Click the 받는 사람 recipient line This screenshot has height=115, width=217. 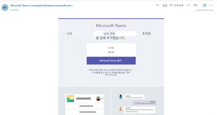tap(14, 10)
